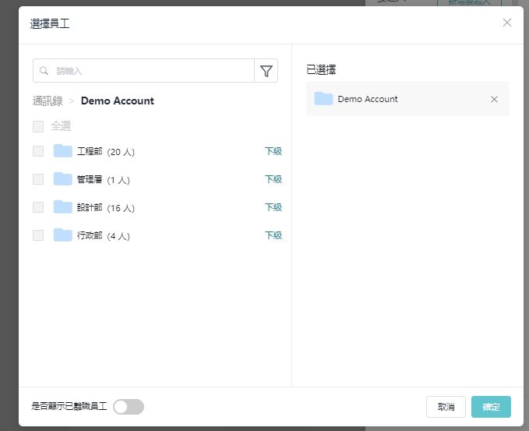The height and width of the screenshot is (431, 529).
Task: Click the filter funnel icon
Action: point(266,71)
